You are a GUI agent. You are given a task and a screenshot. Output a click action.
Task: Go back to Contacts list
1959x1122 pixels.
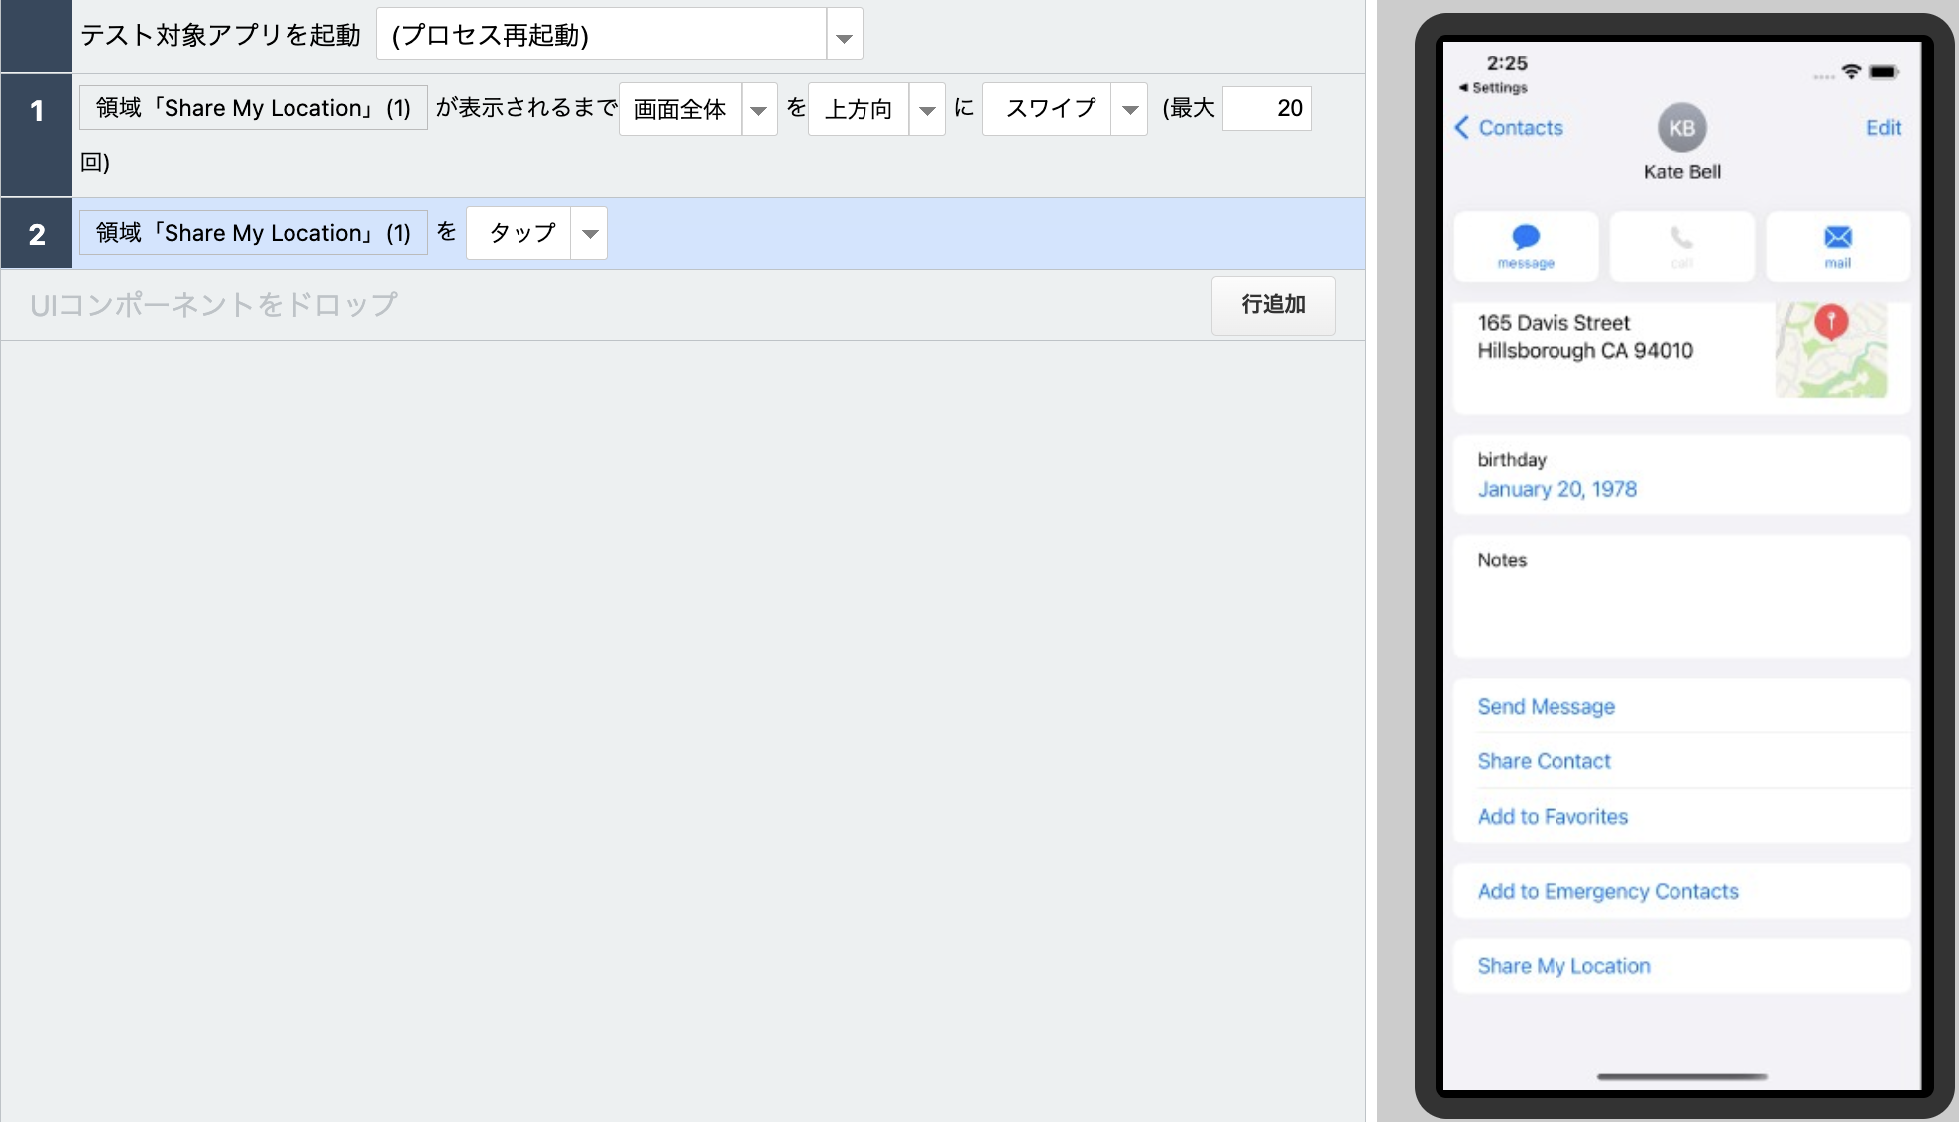pos(1509,128)
